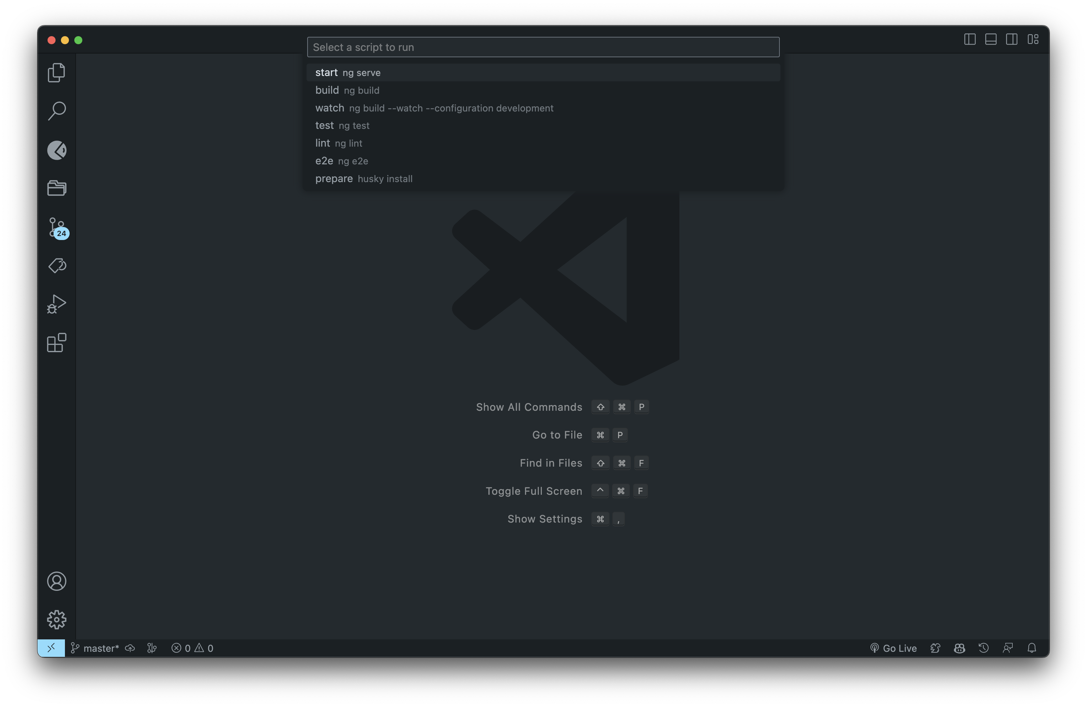Open the remote window indicator
The height and width of the screenshot is (707, 1087).
pyautogui.click(x=51, y=648)
